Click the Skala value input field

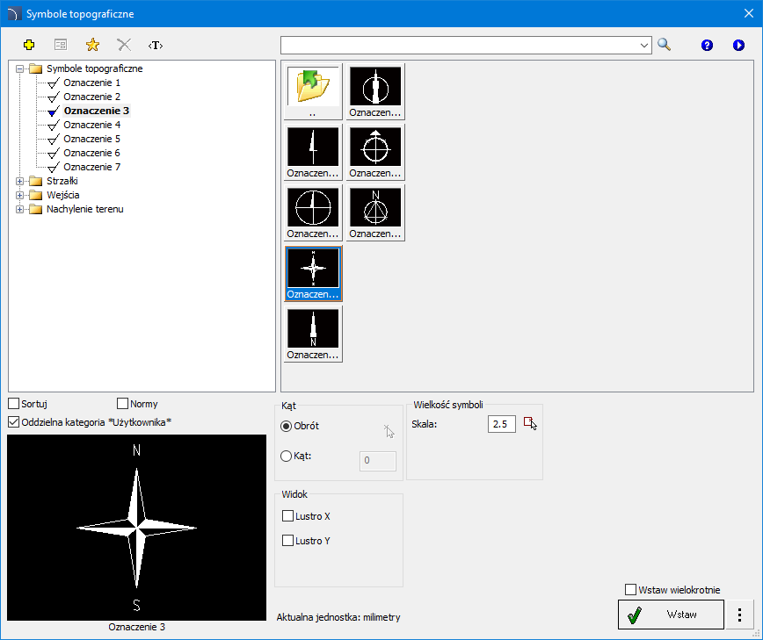pyautogui.click(x=501, y=424)
